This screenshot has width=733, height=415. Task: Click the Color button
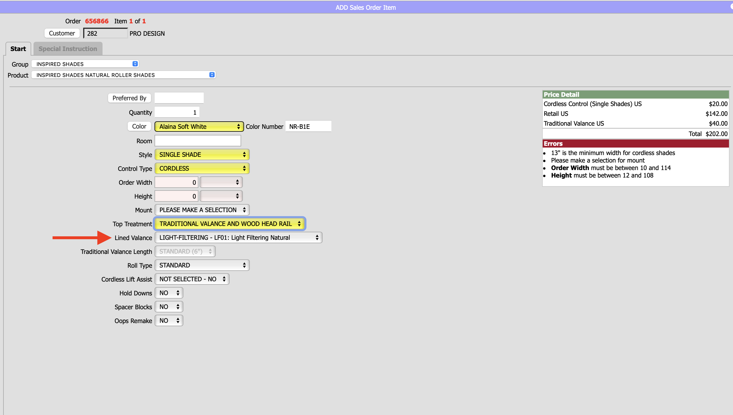139,126
